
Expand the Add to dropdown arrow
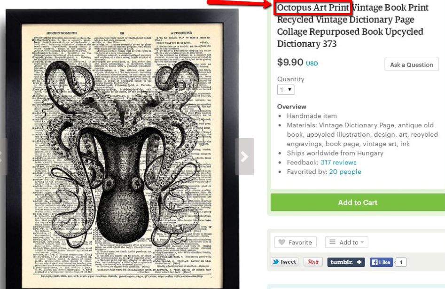tap(362, 242)
